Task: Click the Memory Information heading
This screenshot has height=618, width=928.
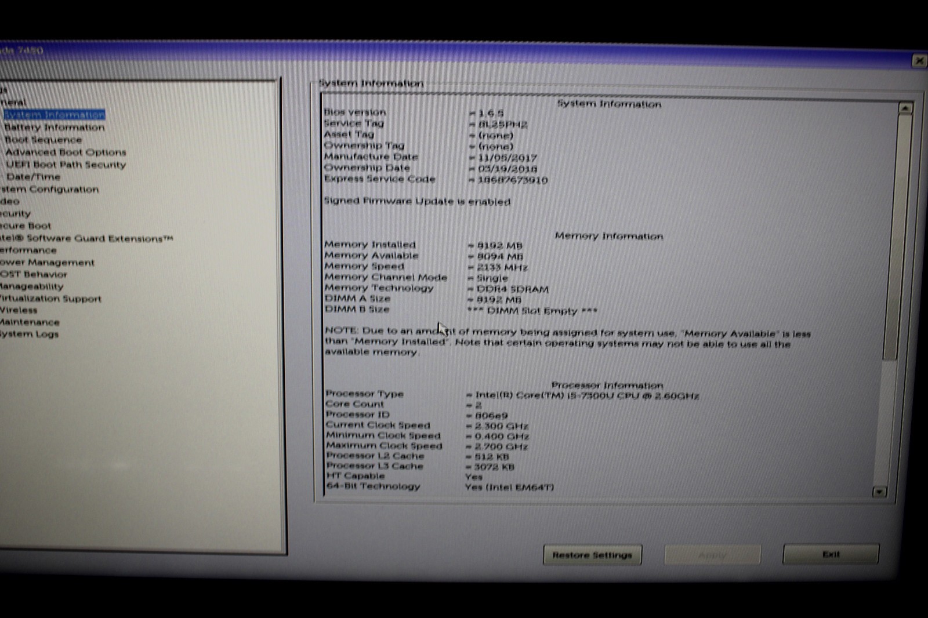Action: point(608,236)
